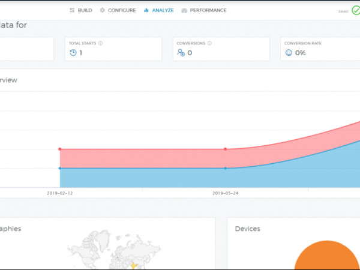Click the clock icon in Total Starts card

pyautogui.click(x=73, y=53)
